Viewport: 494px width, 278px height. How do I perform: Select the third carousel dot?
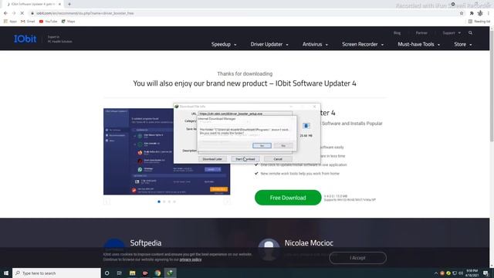(169, 202)
